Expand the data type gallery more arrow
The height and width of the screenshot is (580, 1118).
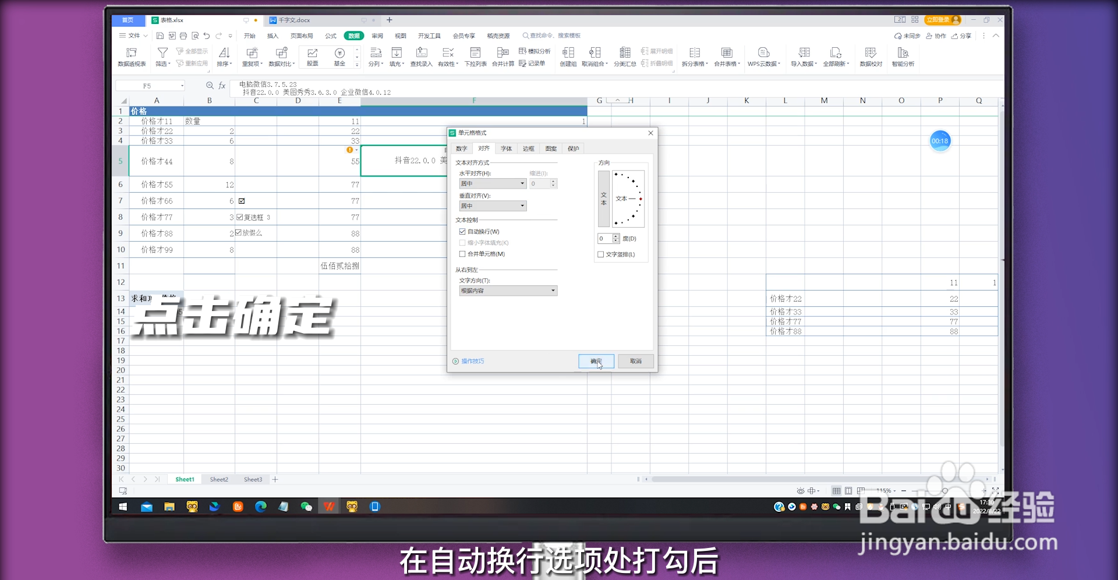(357, 65)
